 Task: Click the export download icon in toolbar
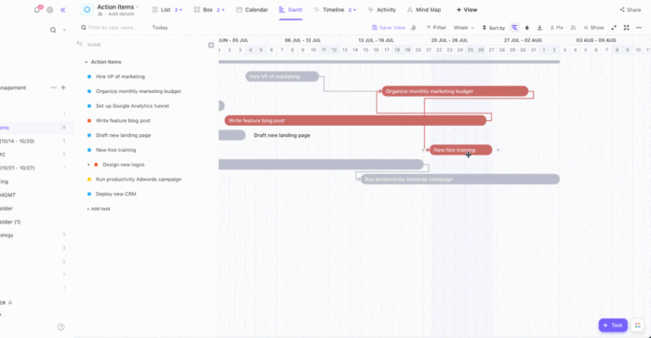click(539, 27)
